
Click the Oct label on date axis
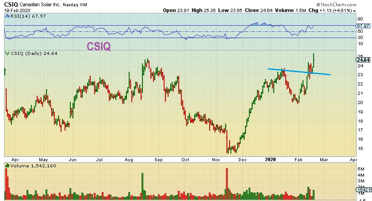tap(185, 160)
